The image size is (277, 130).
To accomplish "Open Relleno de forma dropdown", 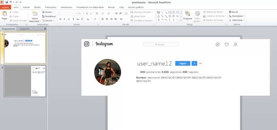I will point(214,12).
